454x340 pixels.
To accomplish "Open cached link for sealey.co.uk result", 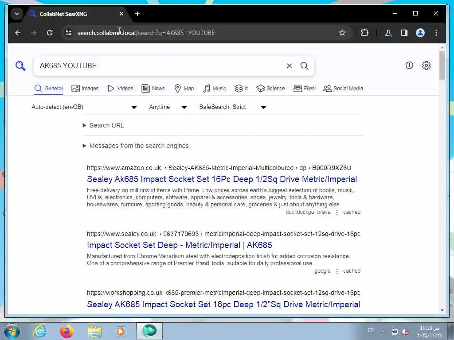I will pos(352,271).
